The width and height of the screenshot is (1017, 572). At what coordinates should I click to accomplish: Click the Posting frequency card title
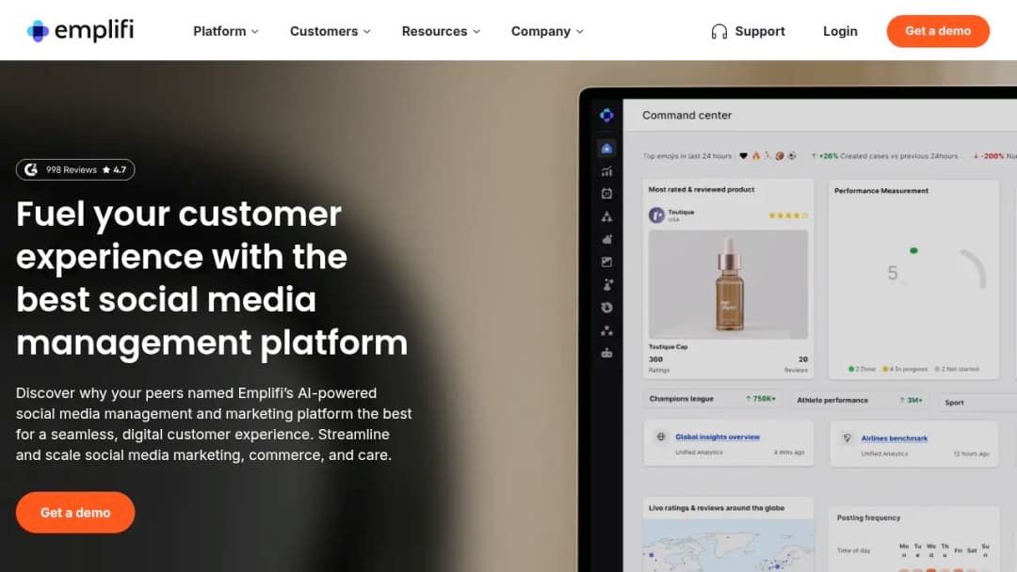[x=868, y=517]
